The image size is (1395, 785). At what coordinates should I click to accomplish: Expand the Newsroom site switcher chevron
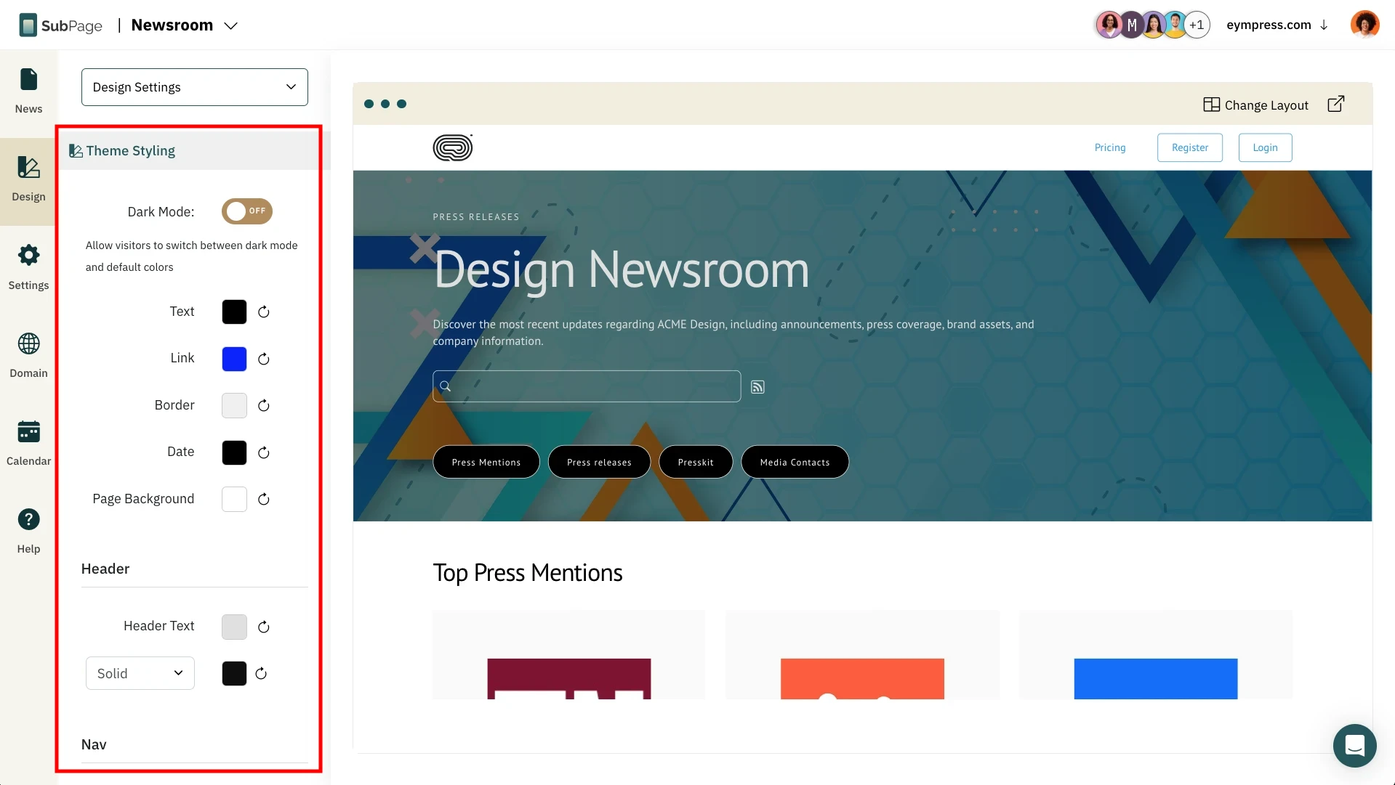point(230,26)
